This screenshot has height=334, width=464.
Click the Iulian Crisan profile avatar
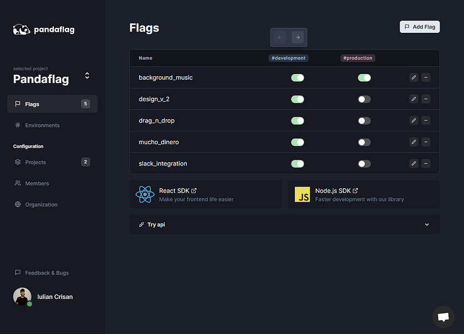coord(22,296)
